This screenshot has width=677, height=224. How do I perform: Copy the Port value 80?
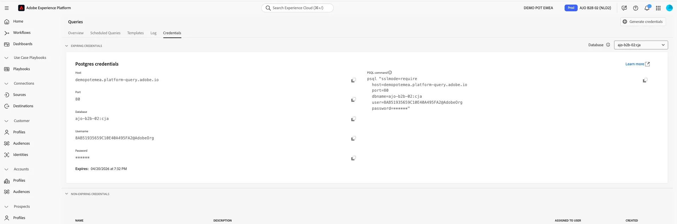coord(353,100)
